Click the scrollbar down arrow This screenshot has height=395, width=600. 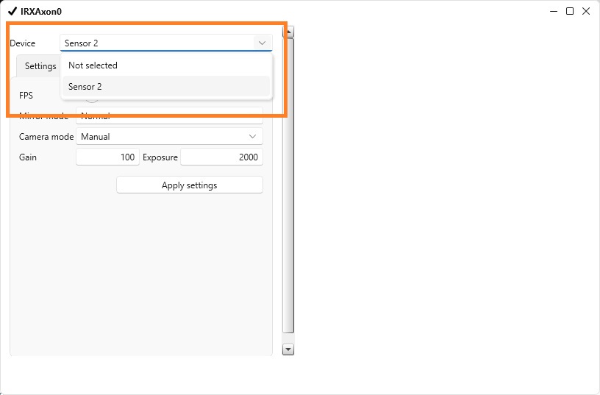[288, 349]
